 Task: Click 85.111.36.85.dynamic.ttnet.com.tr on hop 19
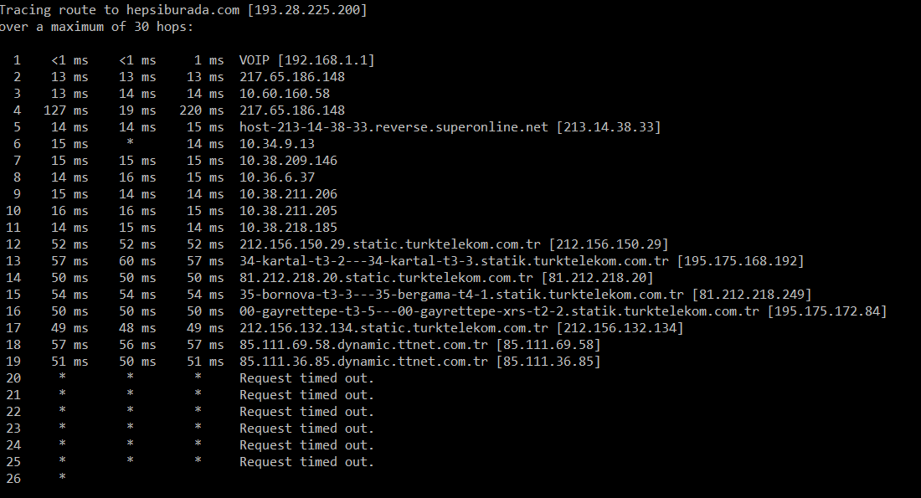[x=363, y=362]
